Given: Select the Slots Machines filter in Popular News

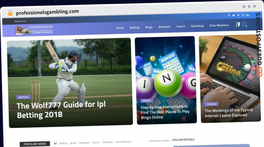Looking at the screenshot, I should click(123, 142).
